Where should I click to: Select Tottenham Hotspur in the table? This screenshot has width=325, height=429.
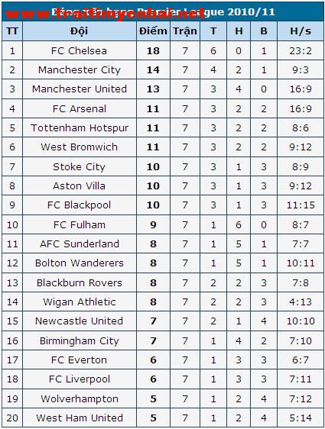click(x=80, y=128)
